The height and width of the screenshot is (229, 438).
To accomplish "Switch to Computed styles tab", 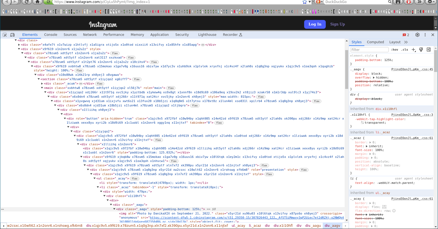I will [x=375, y=42].
